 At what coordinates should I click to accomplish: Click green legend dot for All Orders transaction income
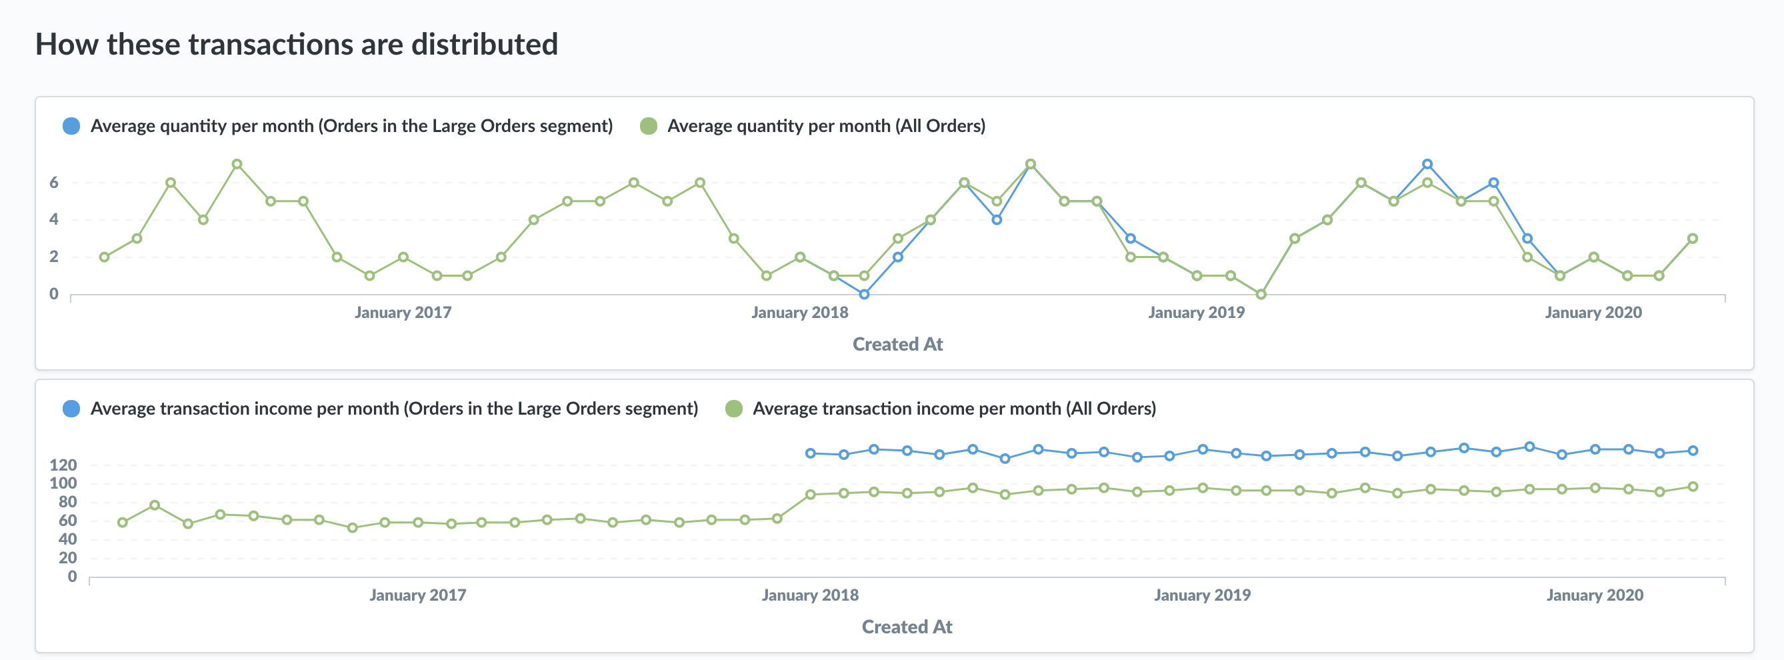733,409
